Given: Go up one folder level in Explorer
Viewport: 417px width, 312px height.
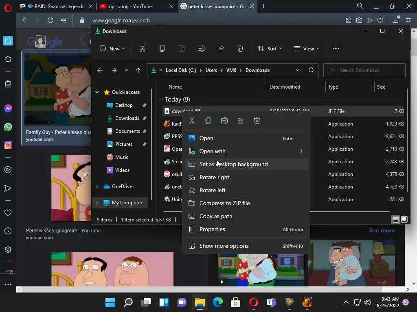Looking at the screenshot, I should (x=138, y=70).
